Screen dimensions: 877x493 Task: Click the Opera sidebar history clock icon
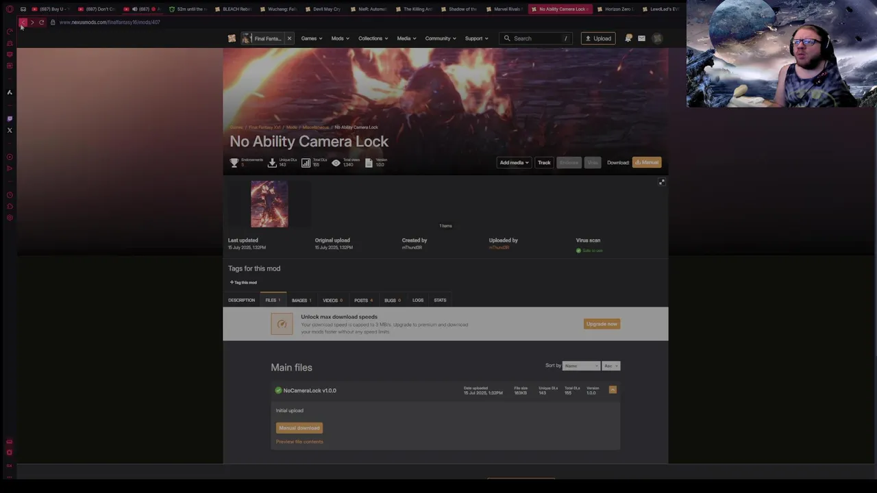(x=10, y=195)
